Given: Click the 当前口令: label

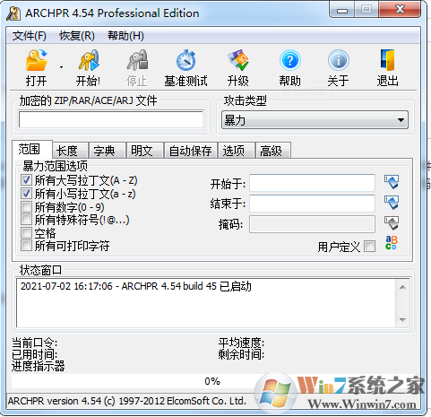Looking at the screenshot, I should [x=35, y=343].
